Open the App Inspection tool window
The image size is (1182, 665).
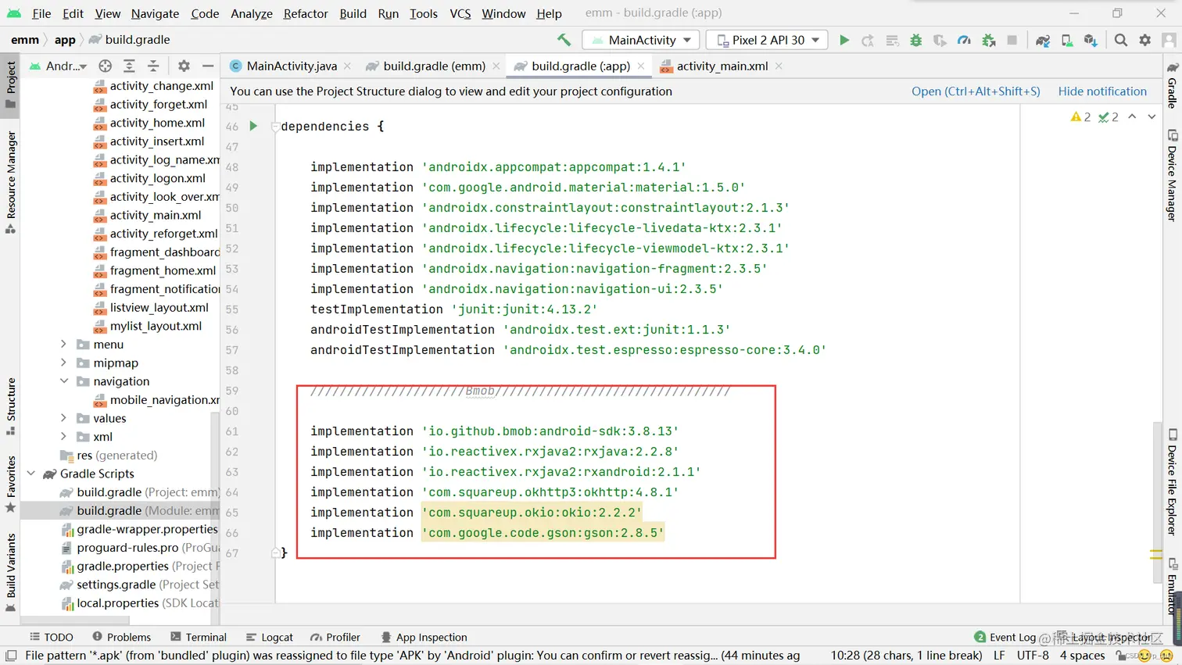point(424,637)
